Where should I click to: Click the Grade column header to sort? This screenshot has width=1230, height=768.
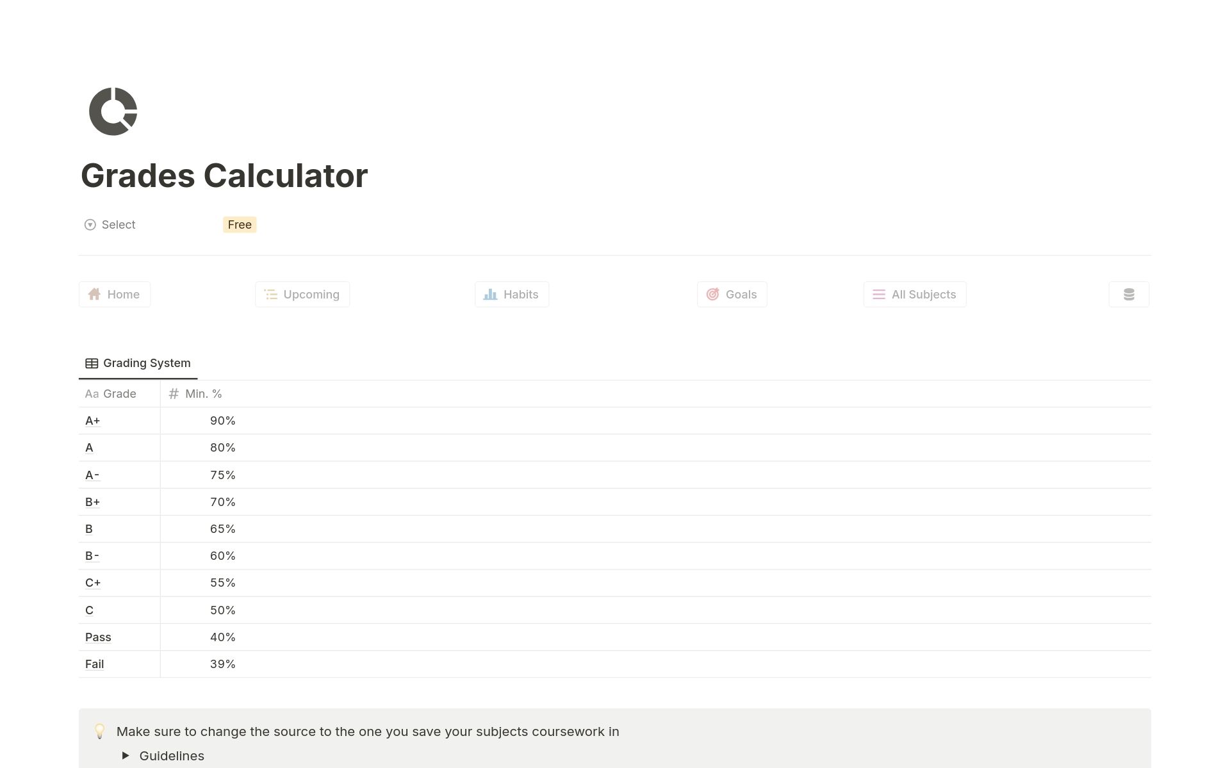tap(119, 393)
